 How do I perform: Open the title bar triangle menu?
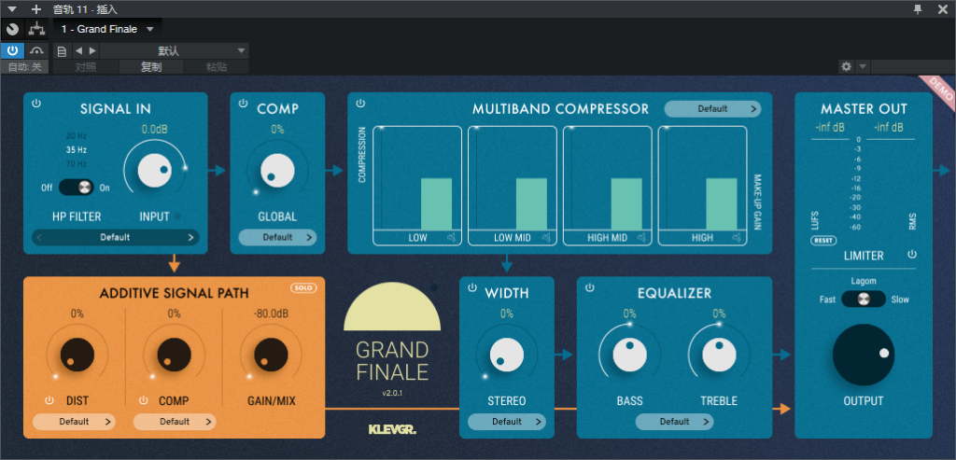12,9
